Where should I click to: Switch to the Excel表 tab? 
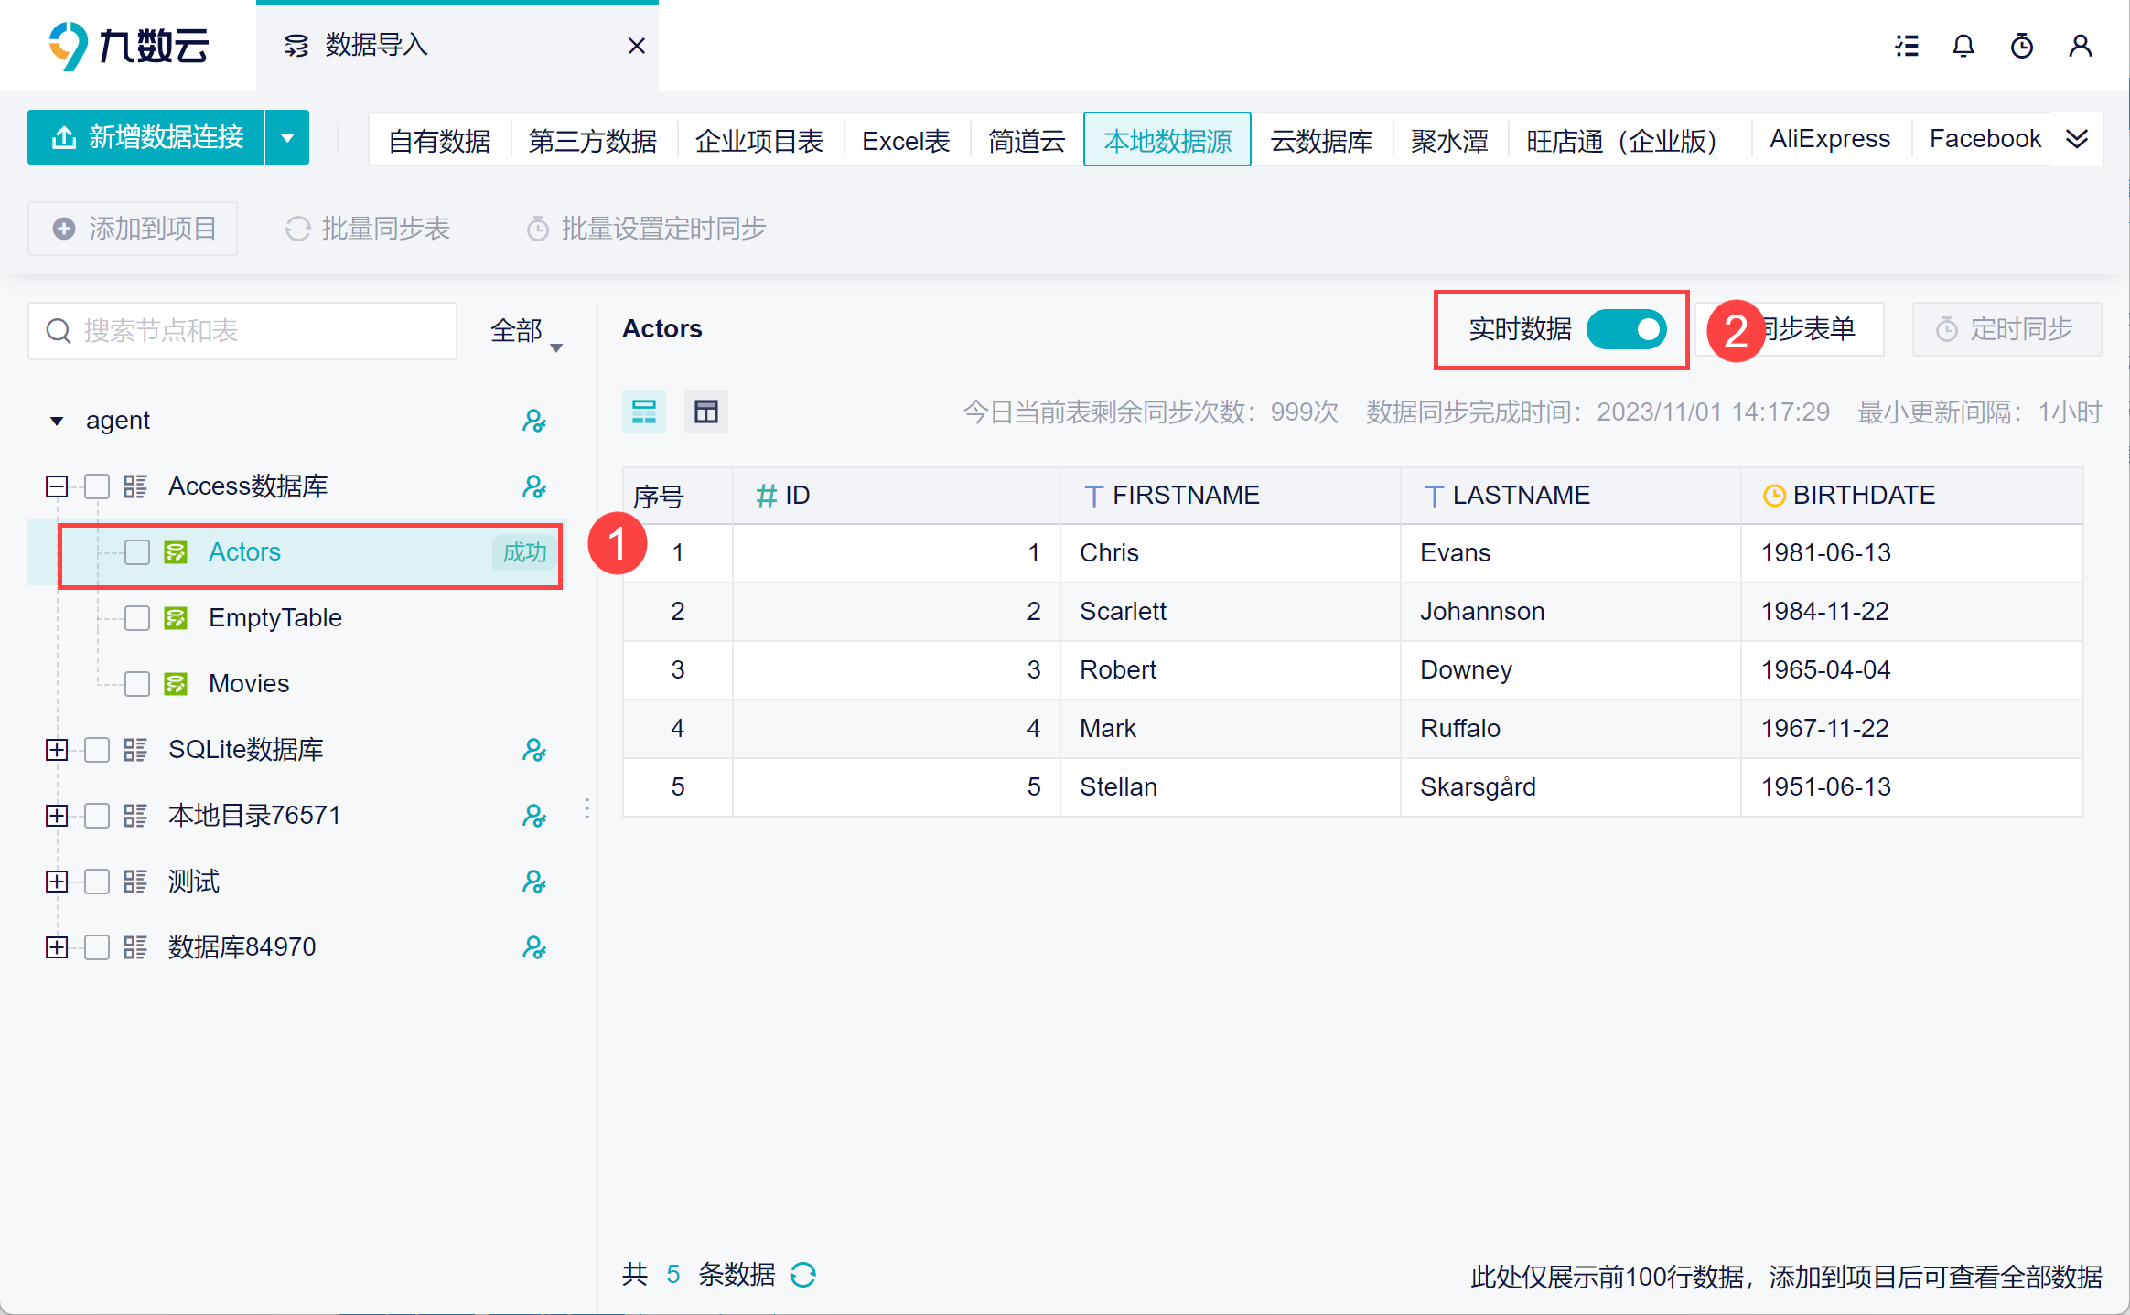click(x=905, y=140)
